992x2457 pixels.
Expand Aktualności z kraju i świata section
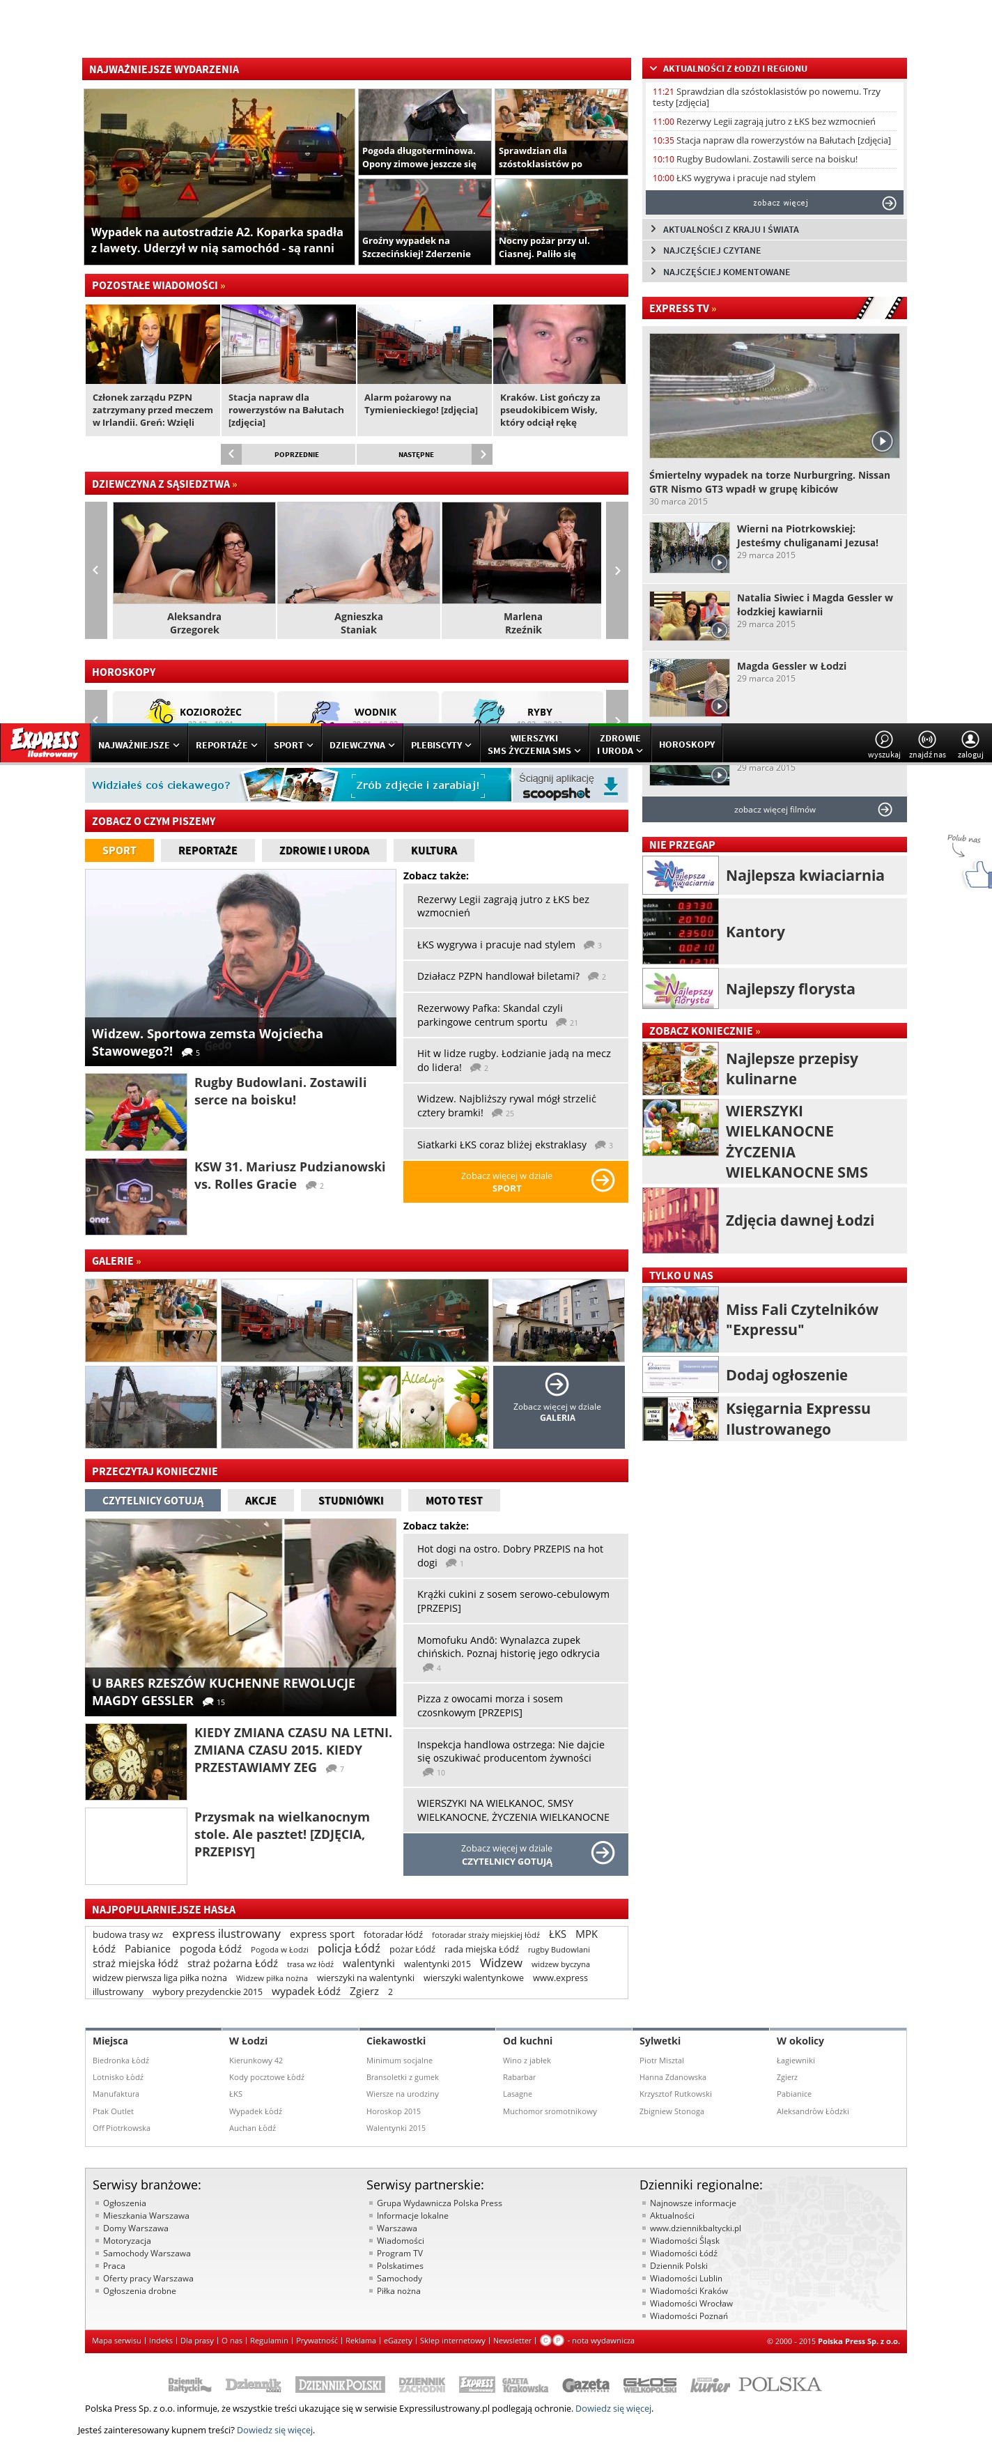click(773, 230)
